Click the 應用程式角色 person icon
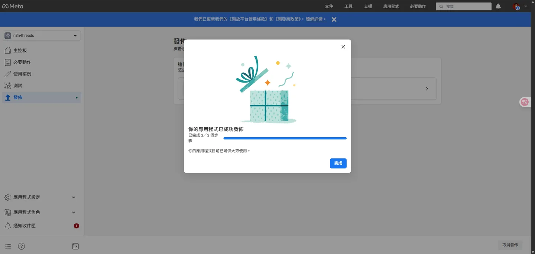The image size is (535, 254). coord(8,212)
